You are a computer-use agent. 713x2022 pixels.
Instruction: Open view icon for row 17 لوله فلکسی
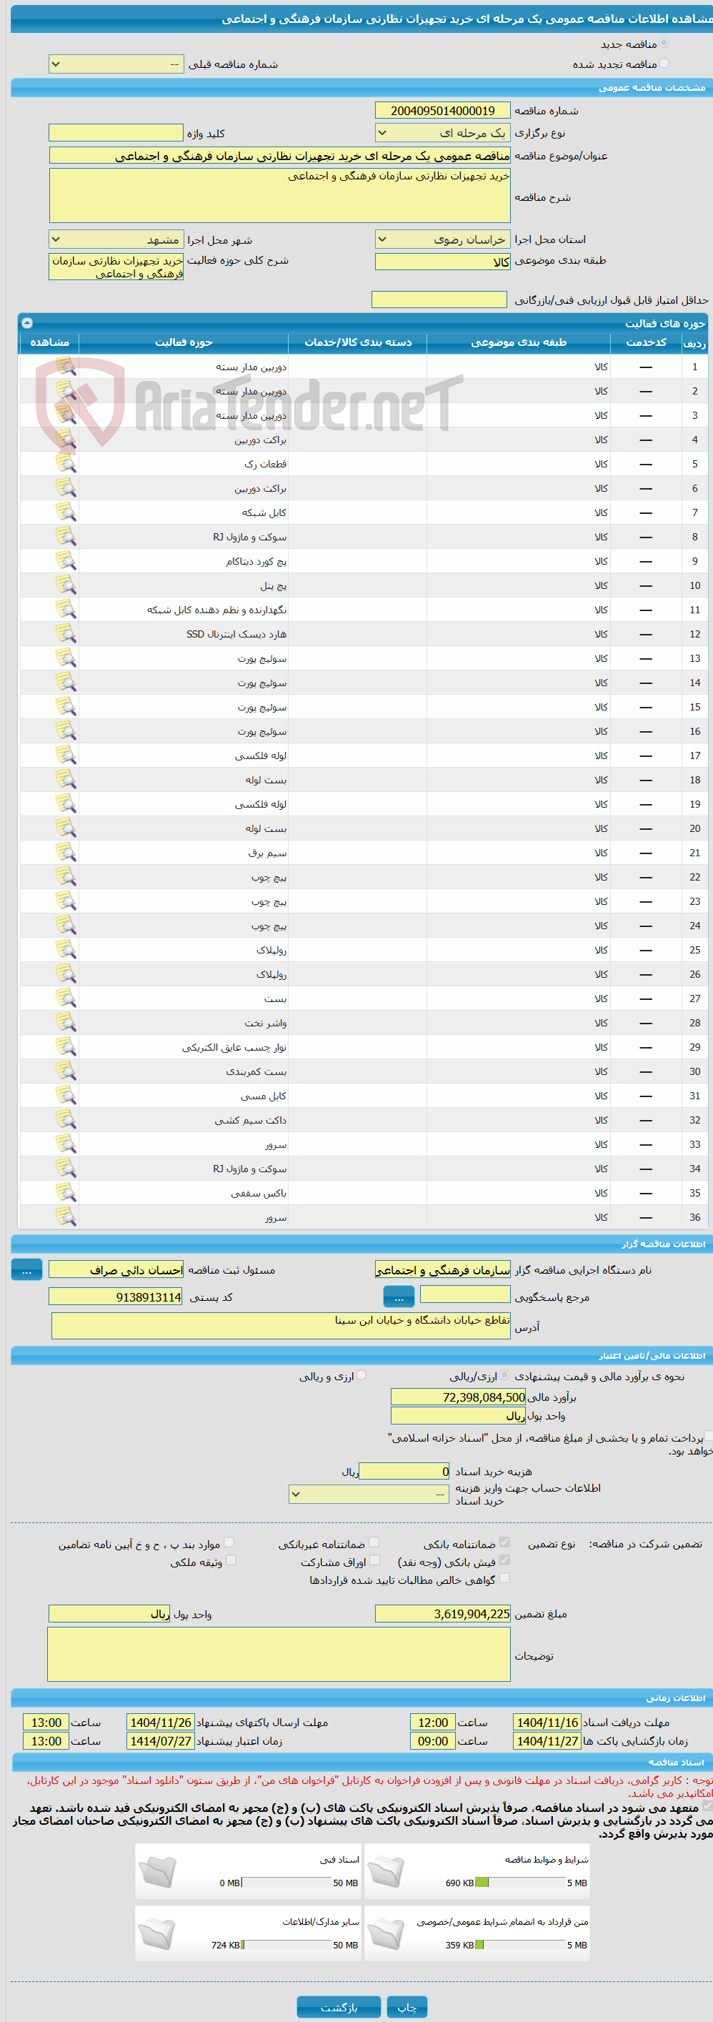tap(66, 756)
